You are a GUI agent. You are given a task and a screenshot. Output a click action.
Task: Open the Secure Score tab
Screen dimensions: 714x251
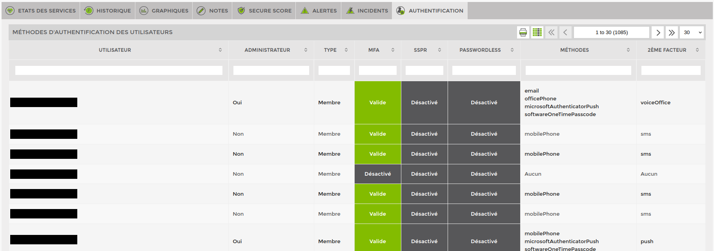pyautogui.click(x=264, y=11)
